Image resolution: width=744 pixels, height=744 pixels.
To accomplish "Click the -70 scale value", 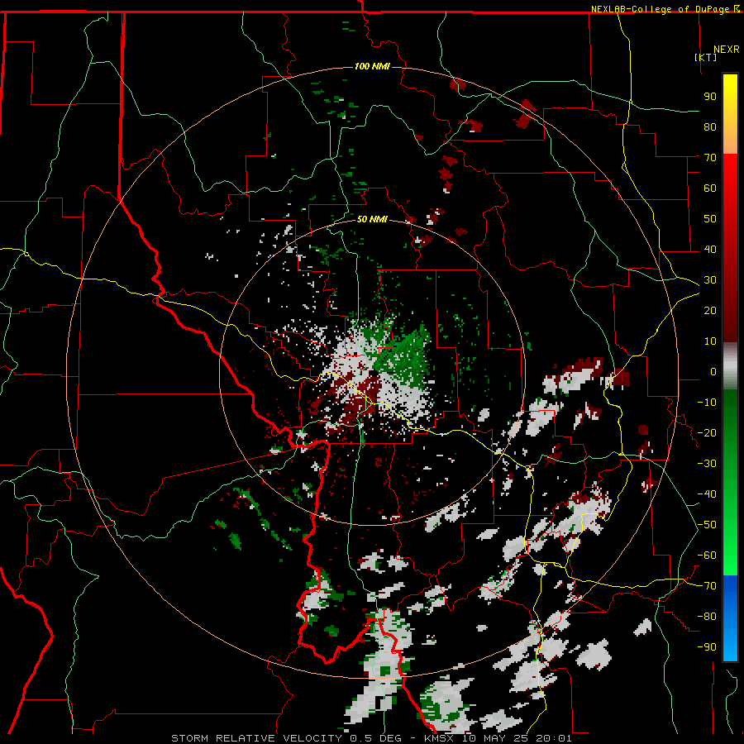I will pos(707,586).
